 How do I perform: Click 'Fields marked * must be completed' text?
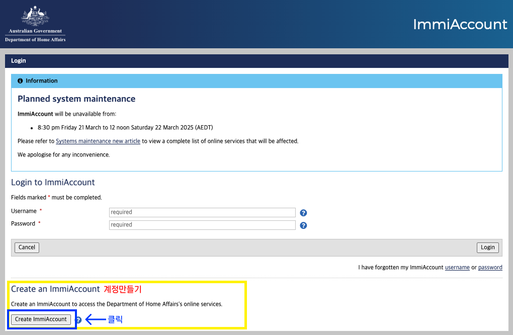click(x=56, y=197)
